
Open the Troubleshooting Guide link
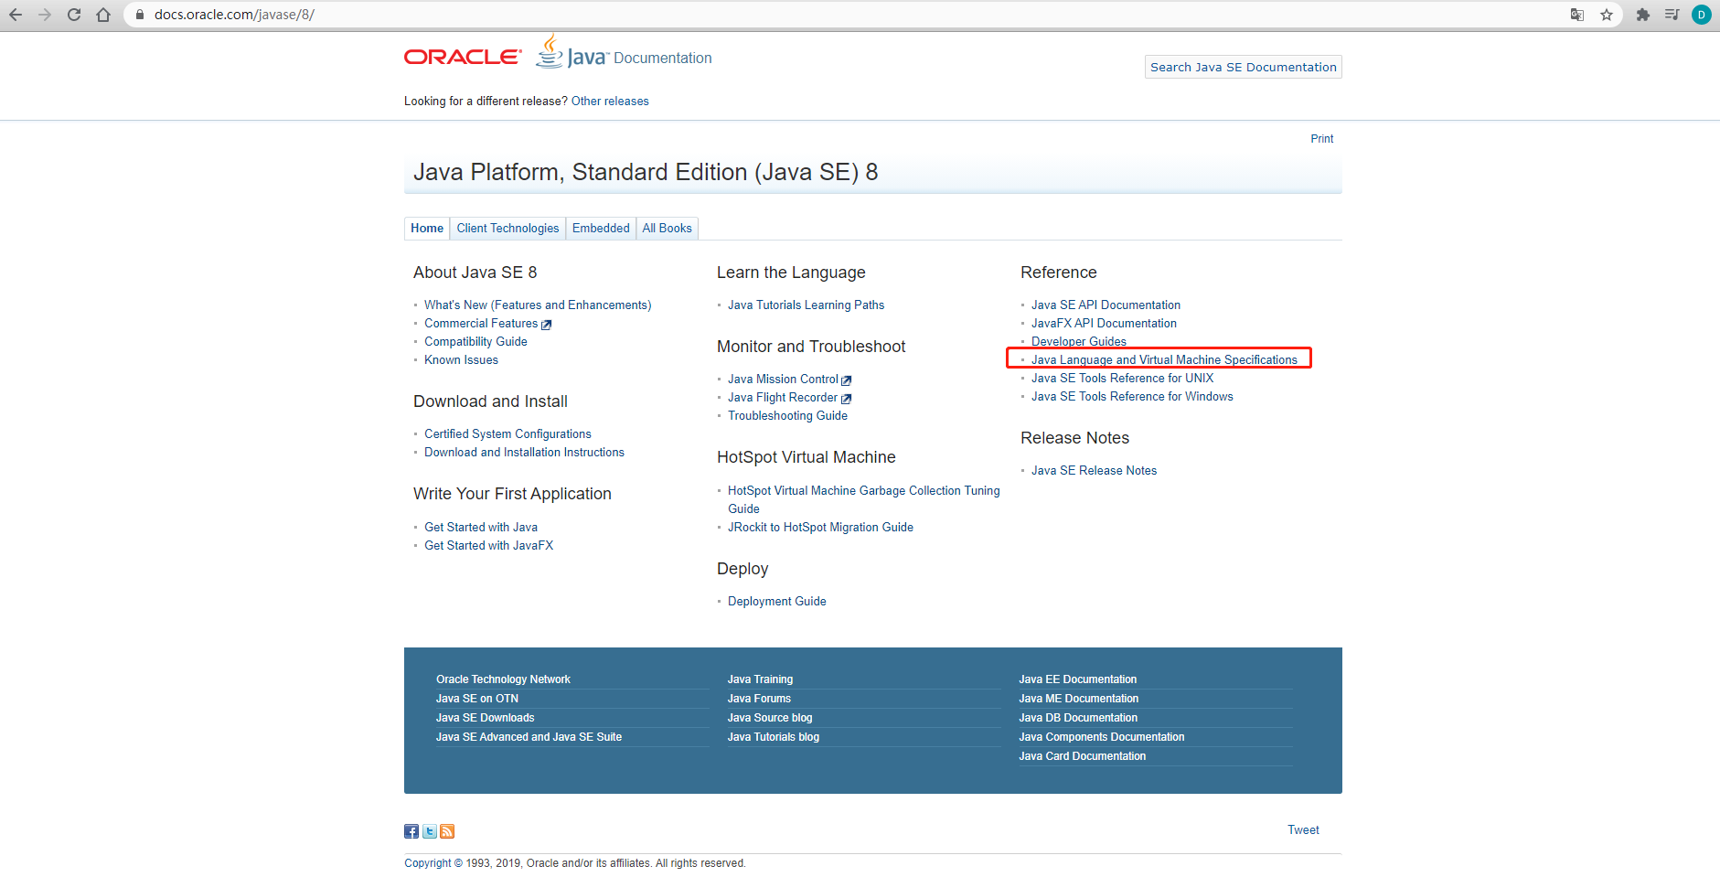coord(787,416)
